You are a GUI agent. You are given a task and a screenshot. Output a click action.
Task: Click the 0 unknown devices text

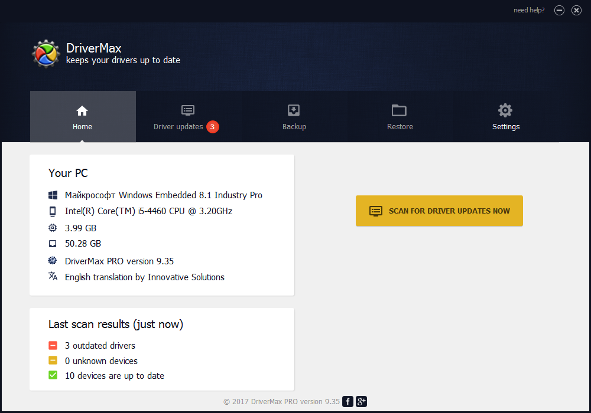(x=101, y=360)
